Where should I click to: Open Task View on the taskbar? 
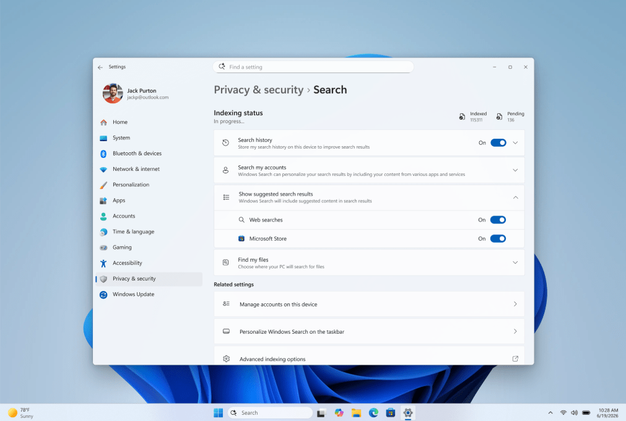tap(321, 413)
